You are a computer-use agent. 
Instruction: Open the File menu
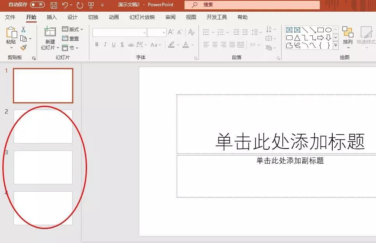pyautogui.click(x=11, y=17)
